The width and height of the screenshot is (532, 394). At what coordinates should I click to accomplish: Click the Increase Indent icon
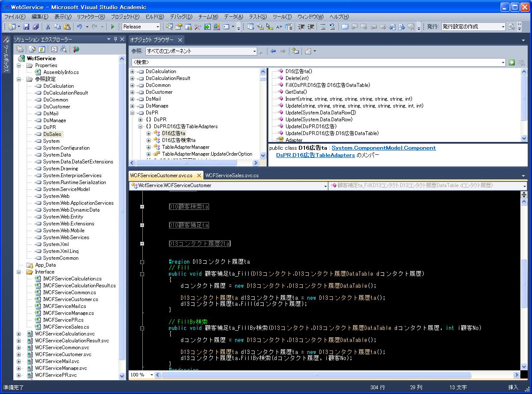(x=311, y=27)
